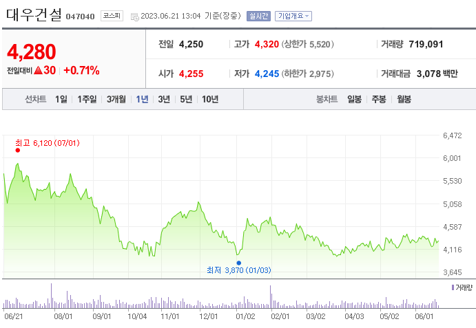The height and width of the screenshot is (328, 476).
Task: Click the 저가 value 4,245
Action: pyautogui.click(x=267, y=74)
